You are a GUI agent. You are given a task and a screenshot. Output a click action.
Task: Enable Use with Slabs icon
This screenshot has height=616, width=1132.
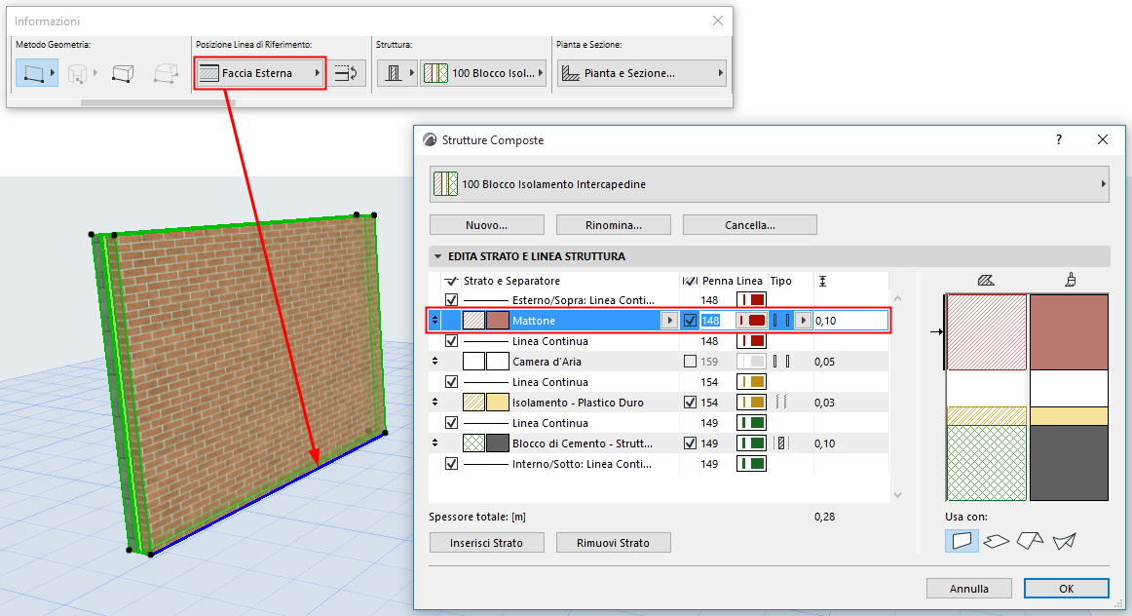click(997, 540)
